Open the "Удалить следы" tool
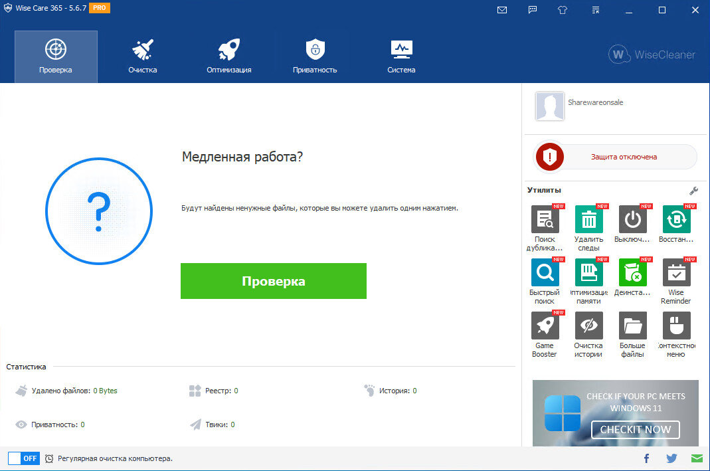The width and height of the screenshot is (710, 471). [x=588, y=219]
